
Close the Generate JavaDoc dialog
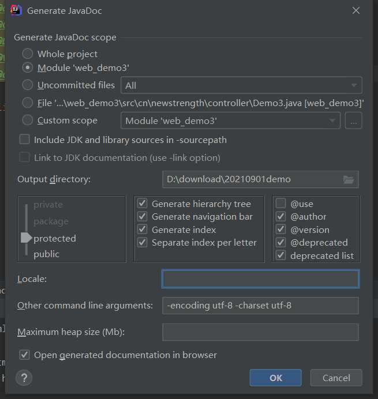pos(356,10)
